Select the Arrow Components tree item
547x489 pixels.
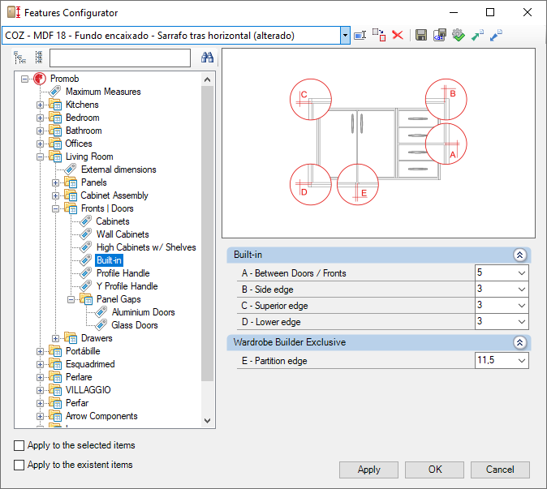[101, 416]
